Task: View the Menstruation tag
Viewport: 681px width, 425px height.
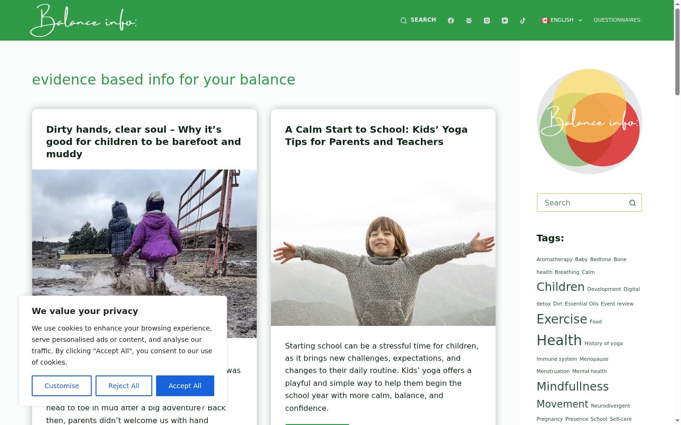Action: 553,371
